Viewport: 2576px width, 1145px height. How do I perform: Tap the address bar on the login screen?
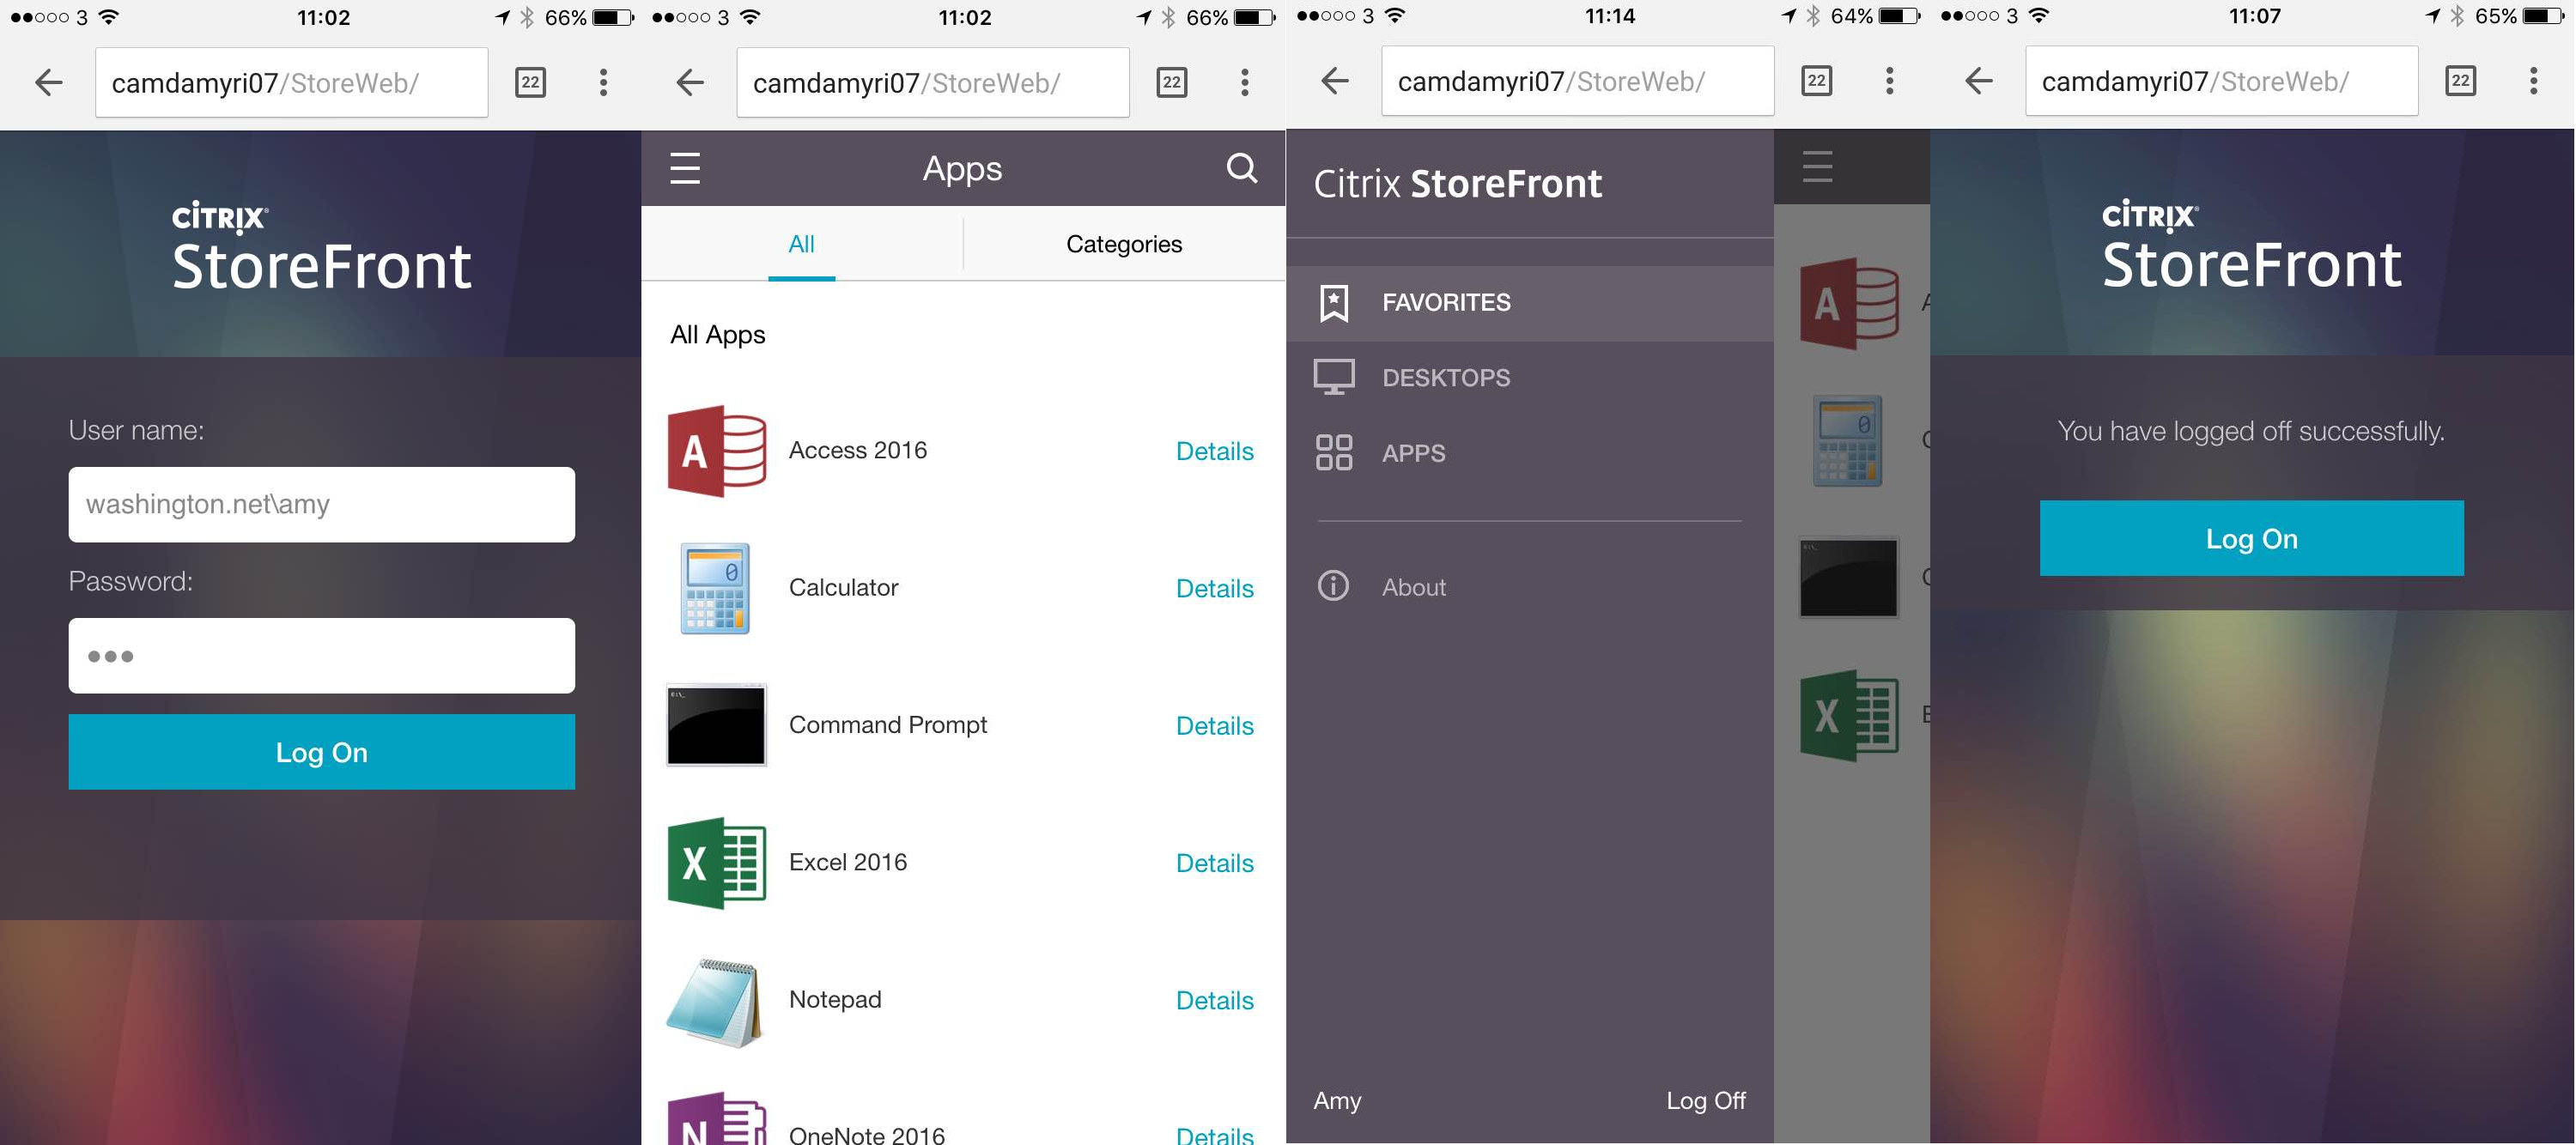(291, 82)
